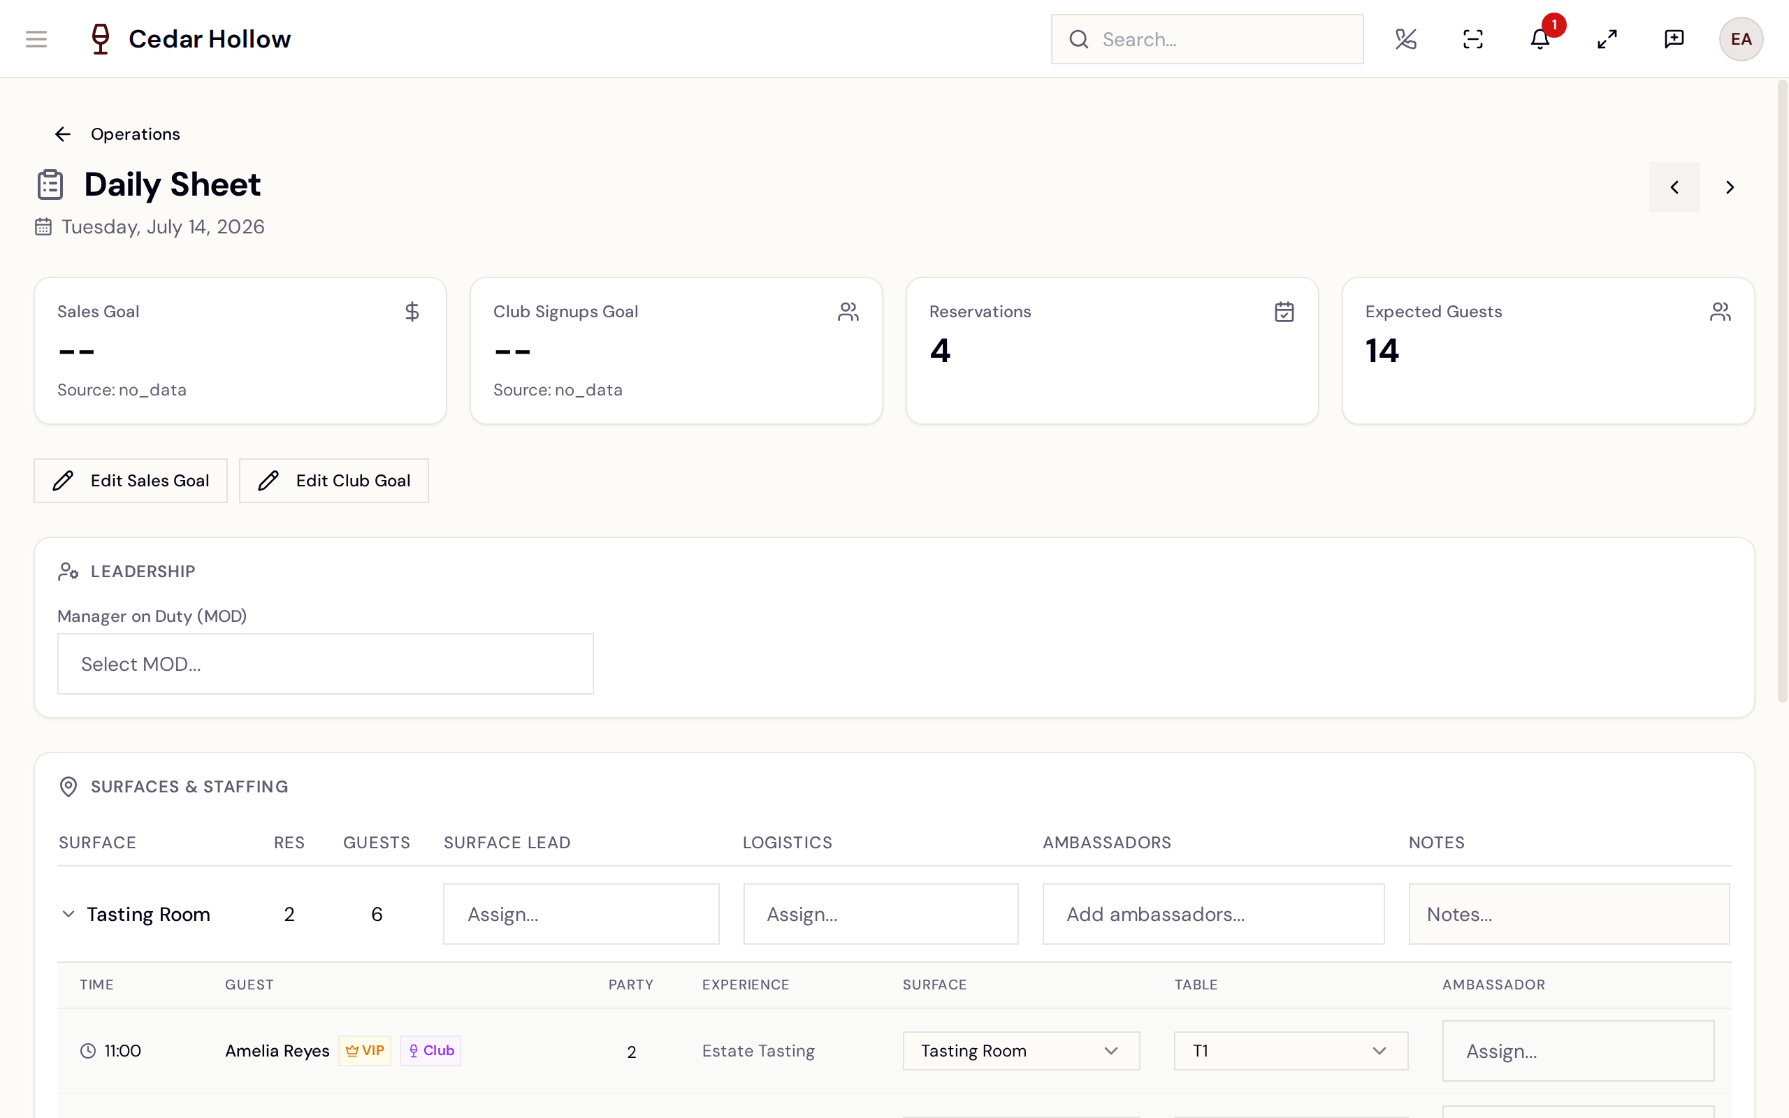Open the Add ambassadors field

tap(1213, 914)
